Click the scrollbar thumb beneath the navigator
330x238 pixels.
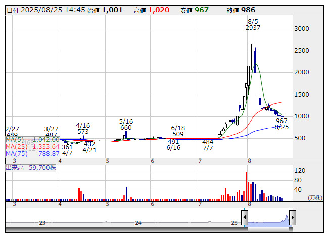(268, 229)
